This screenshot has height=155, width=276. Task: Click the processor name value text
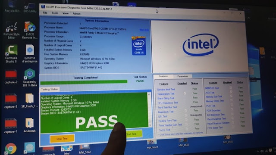[x=103, y=29]
